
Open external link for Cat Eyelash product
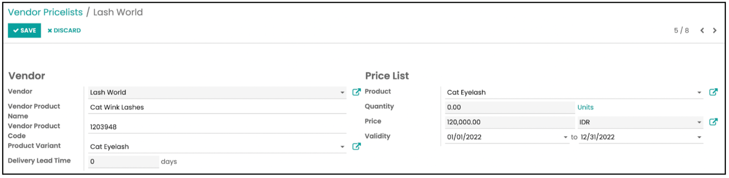click(x=713, y=92)
